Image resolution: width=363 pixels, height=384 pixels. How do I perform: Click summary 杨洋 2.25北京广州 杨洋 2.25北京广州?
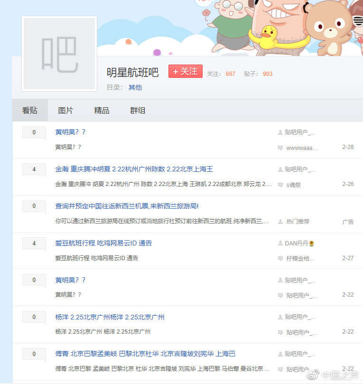coord(103,332)
